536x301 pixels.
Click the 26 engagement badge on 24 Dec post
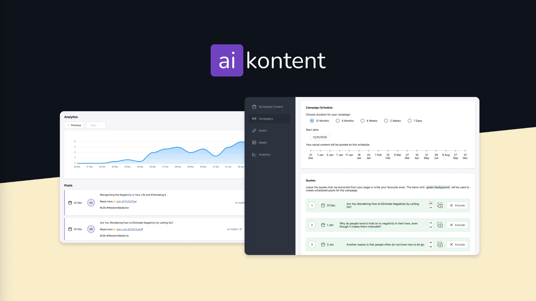(91, 229)
